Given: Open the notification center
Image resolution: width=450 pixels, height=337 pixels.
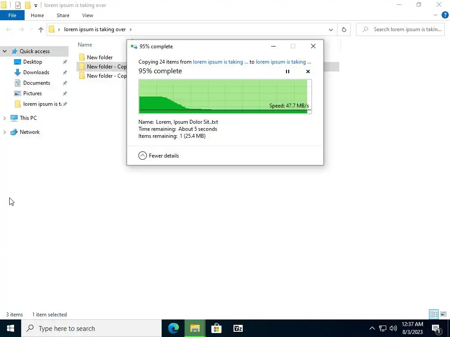Looking at the screenshot, I should point(436,328).
